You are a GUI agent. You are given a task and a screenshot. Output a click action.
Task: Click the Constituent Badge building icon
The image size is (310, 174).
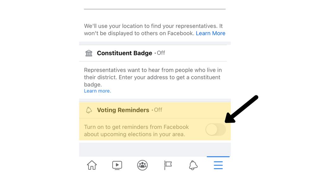click(x=89, y=53)
